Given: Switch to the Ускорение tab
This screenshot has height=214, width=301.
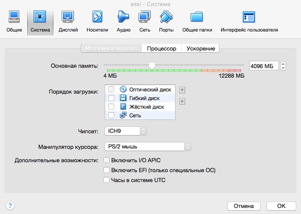Looking at the screenshot, I should (x=201, y=48).
